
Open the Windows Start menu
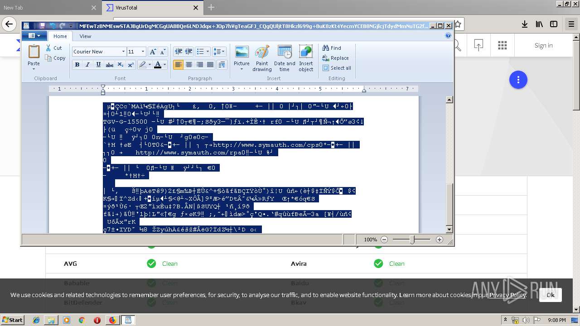click(x=12, y=320)
